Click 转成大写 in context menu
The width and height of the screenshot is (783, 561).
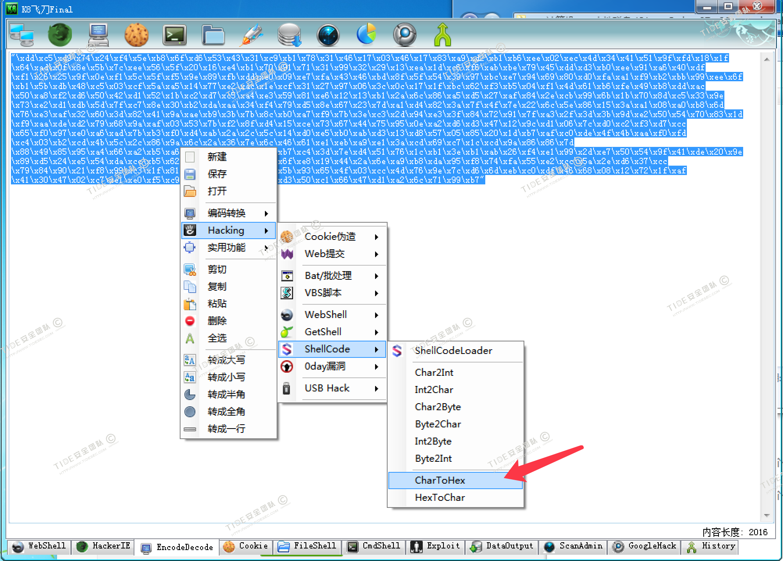227,360
